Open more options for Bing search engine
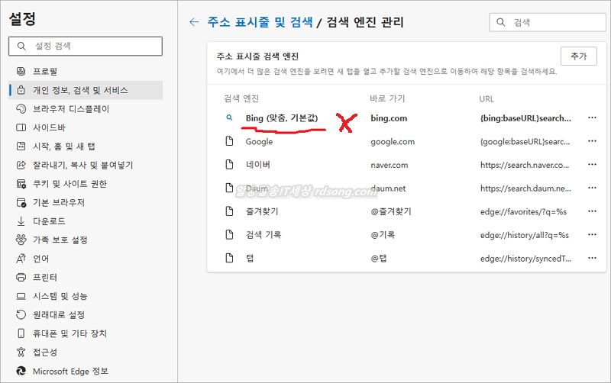Screen dimensions: 611x383 click(591, 118)
